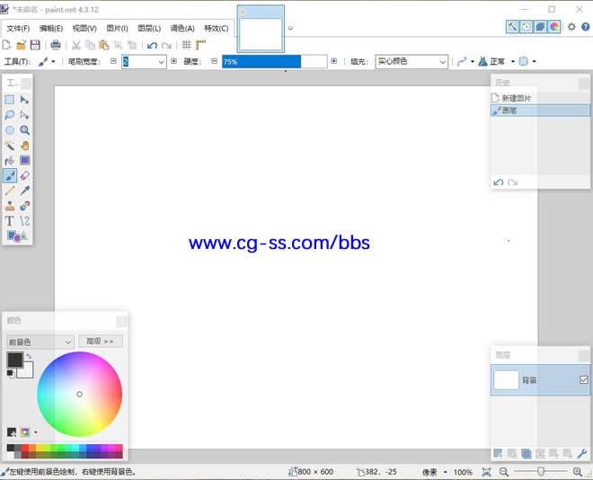
Task: Open the 前景色 color selector dropdown
Action: (40, 342)
